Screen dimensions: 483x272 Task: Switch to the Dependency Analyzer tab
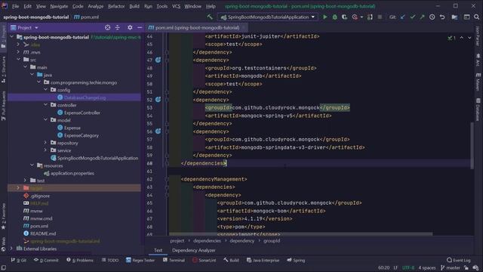click(193, 250)
